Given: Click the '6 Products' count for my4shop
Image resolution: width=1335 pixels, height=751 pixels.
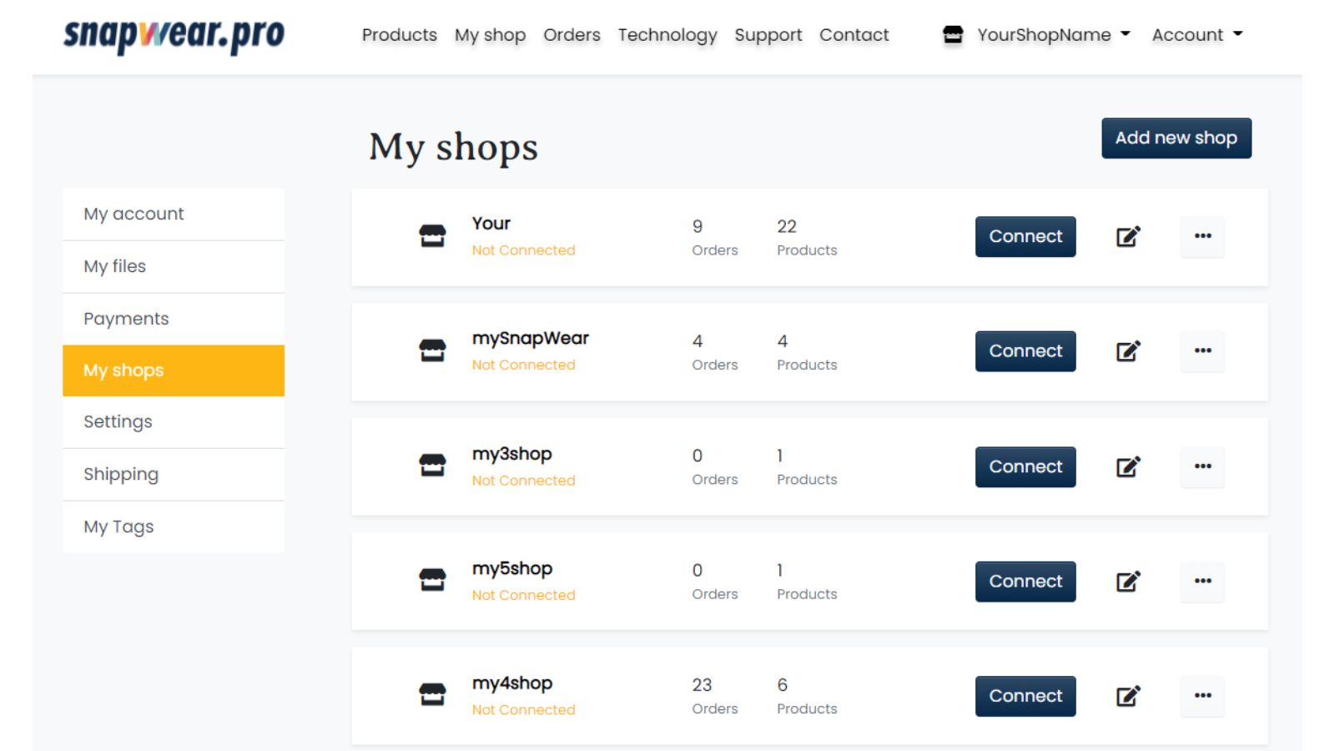Looking at the screenshot, I should click(806, 696).
